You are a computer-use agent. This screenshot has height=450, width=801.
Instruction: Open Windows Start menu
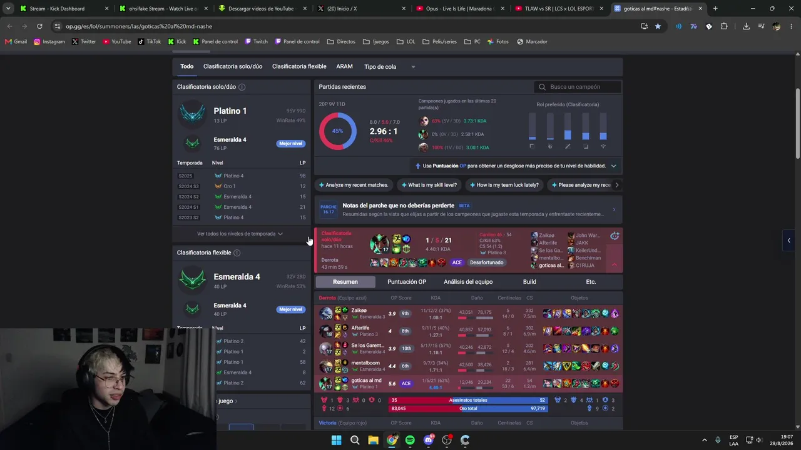point(336,440)
